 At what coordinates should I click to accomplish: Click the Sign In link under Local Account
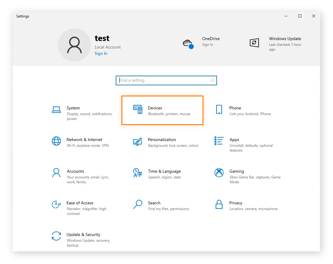point(101,54)
